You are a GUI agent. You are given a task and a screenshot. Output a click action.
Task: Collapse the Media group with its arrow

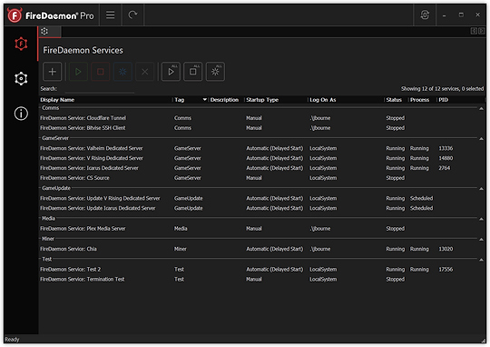coord(481,219)
